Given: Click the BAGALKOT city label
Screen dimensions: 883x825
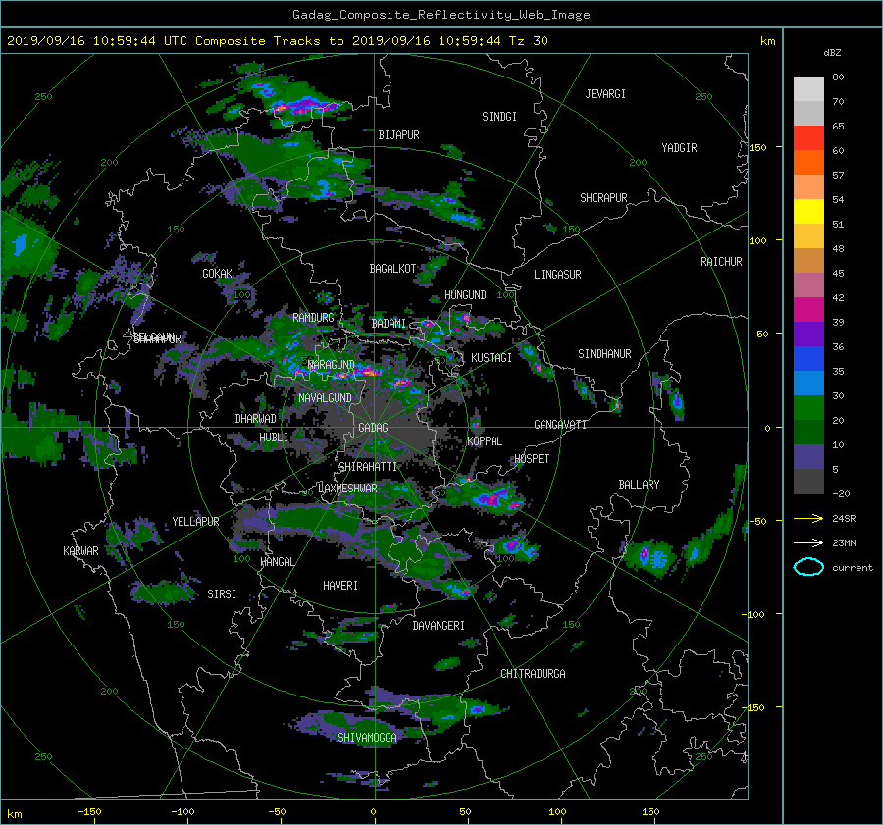Looking at the screenshot, I should pyautogui.click(x=392, y=269).
